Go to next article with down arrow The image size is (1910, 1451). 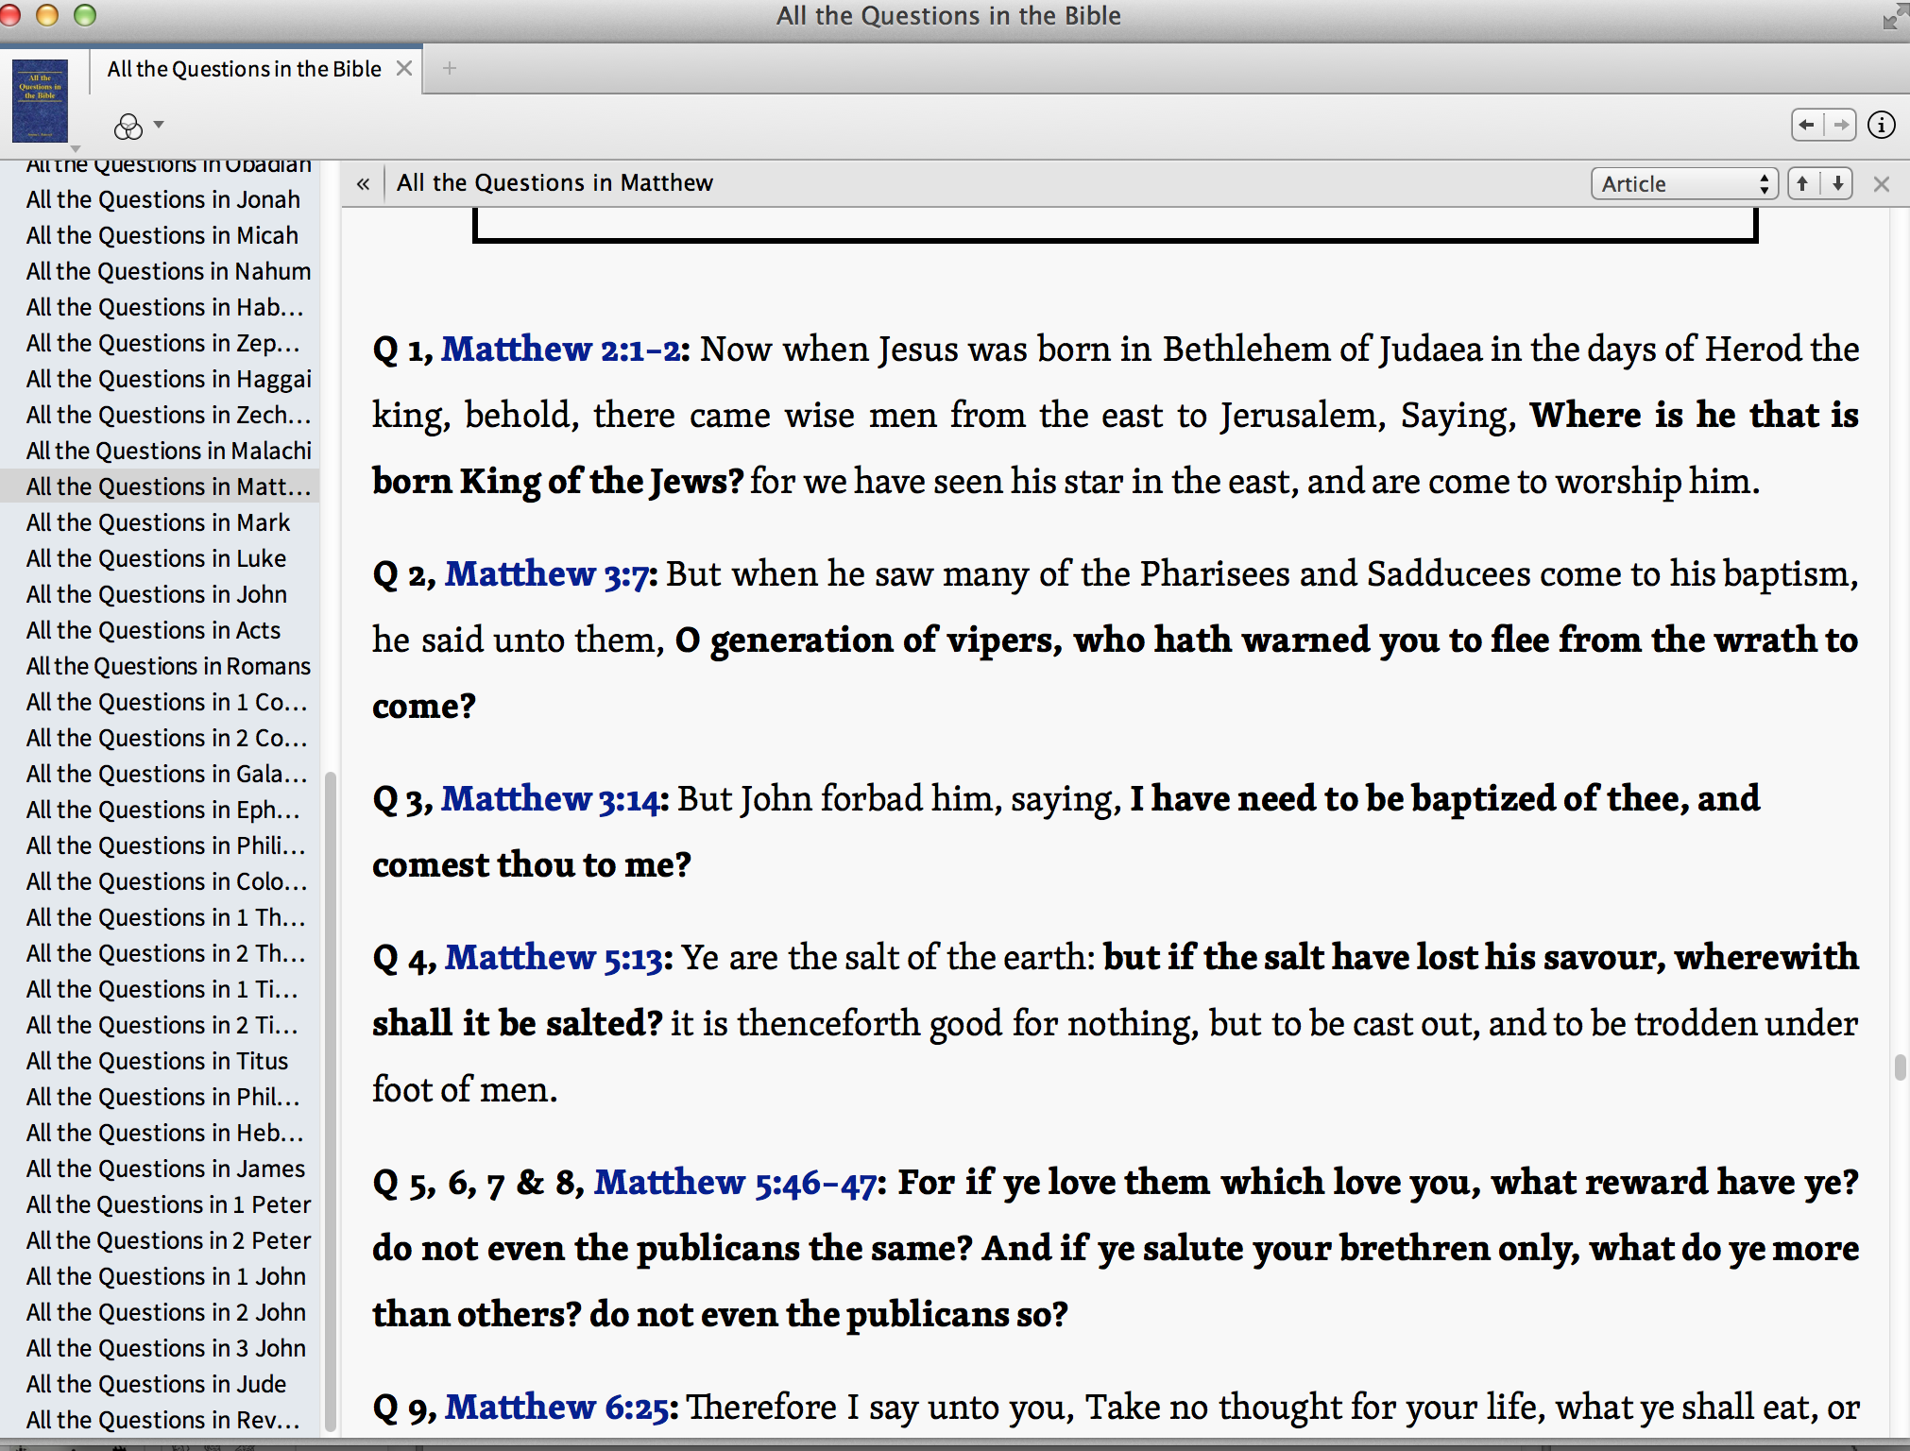click(1837, 184)
